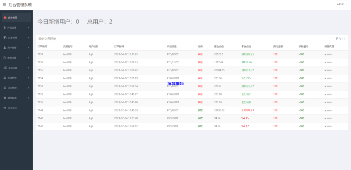Expand the 新闻管理 submenu arrow

click(x=29, y=78)
